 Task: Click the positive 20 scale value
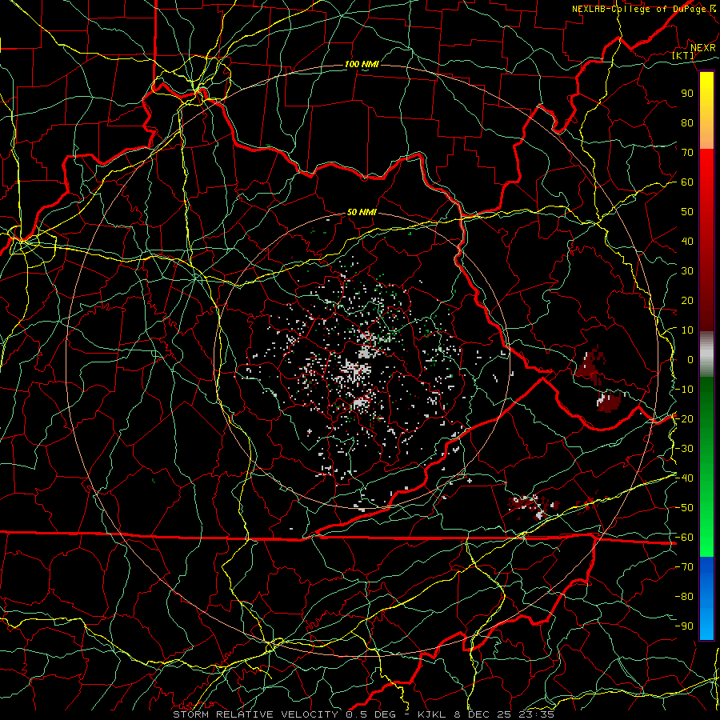pos(687,300)
